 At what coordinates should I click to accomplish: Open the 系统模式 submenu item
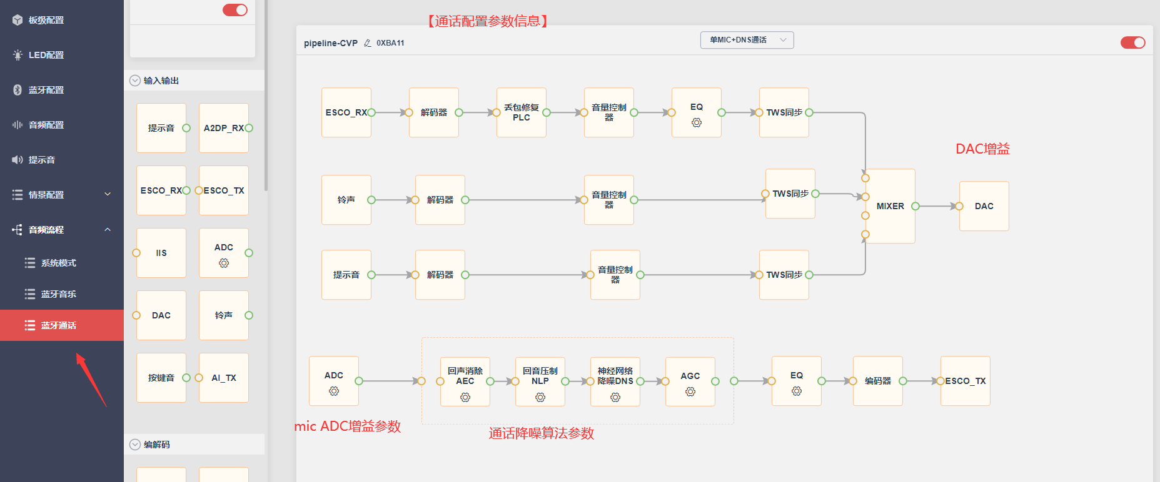point(62,263)
